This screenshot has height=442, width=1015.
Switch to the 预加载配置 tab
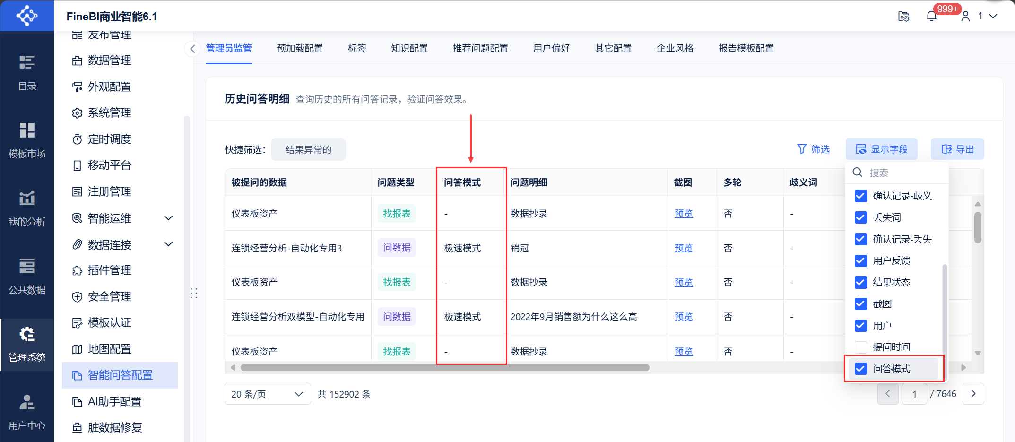(x=300, y=48)
